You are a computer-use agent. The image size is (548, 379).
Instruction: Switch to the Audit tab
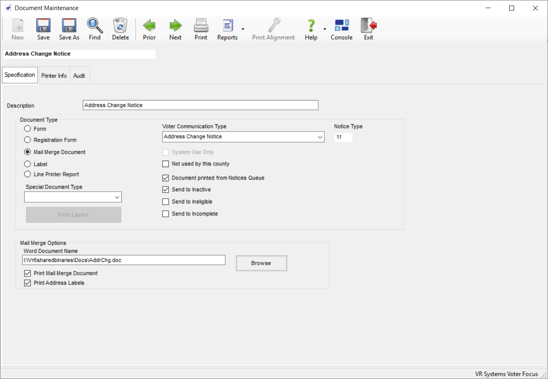click(79, 76)
